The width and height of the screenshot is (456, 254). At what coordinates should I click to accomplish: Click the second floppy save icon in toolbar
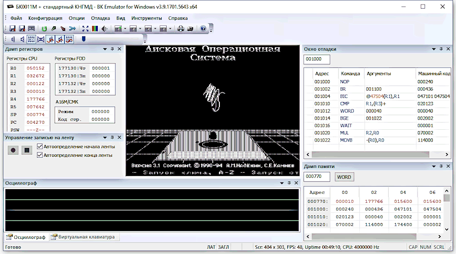(x=22, y=28)
